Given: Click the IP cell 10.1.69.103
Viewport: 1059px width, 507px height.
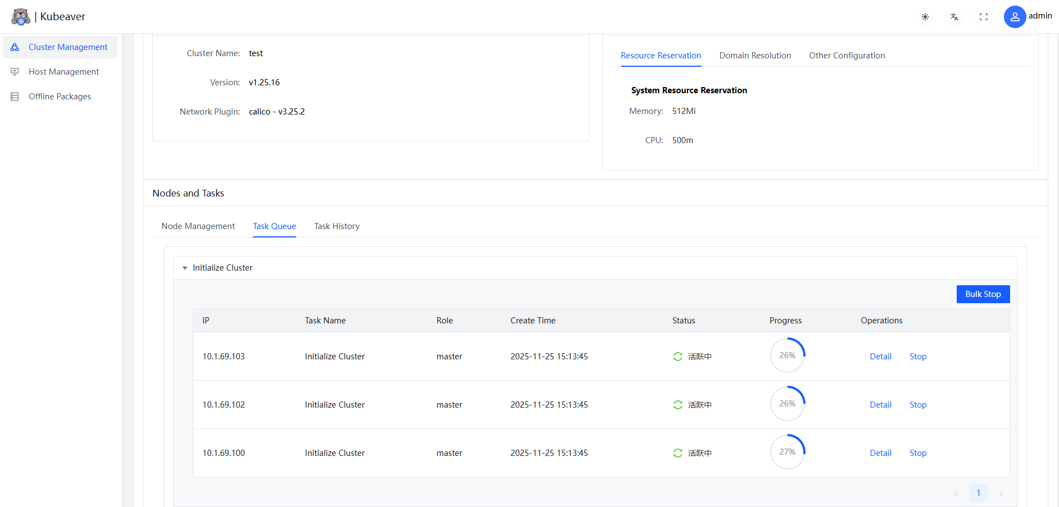Looking at the screenshot, I should tap(224, 357).
